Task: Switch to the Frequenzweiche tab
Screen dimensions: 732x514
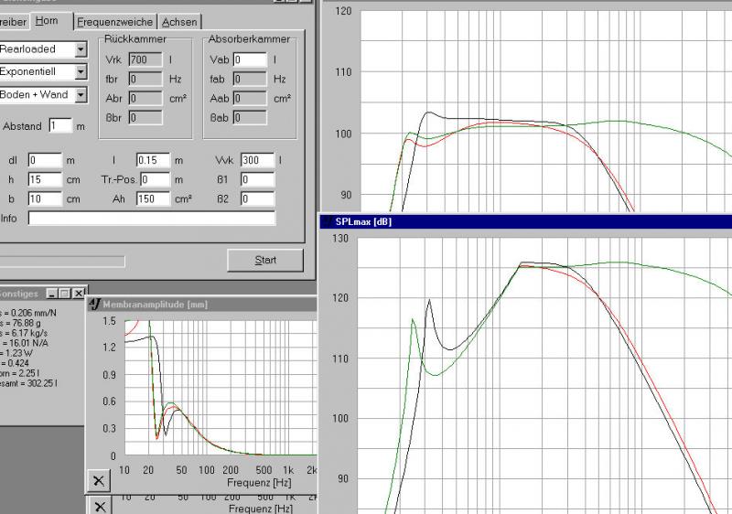Action: [116, 22]
